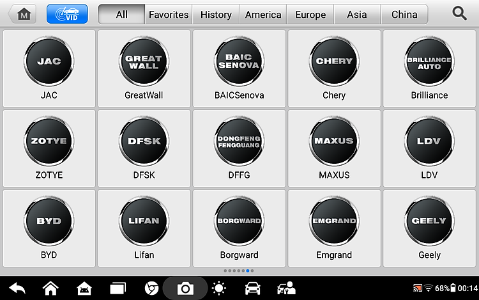Viewport: 479px width, 300px height.
Task: Choose the Emgrand brand tile
Action: point(334,228)
